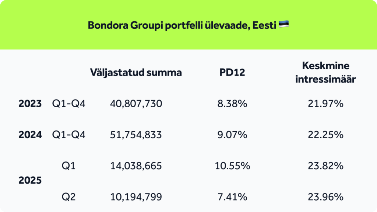Screen dimensions: 377x212
Task: Click the 2023 year label
Action: click(30, 104)
